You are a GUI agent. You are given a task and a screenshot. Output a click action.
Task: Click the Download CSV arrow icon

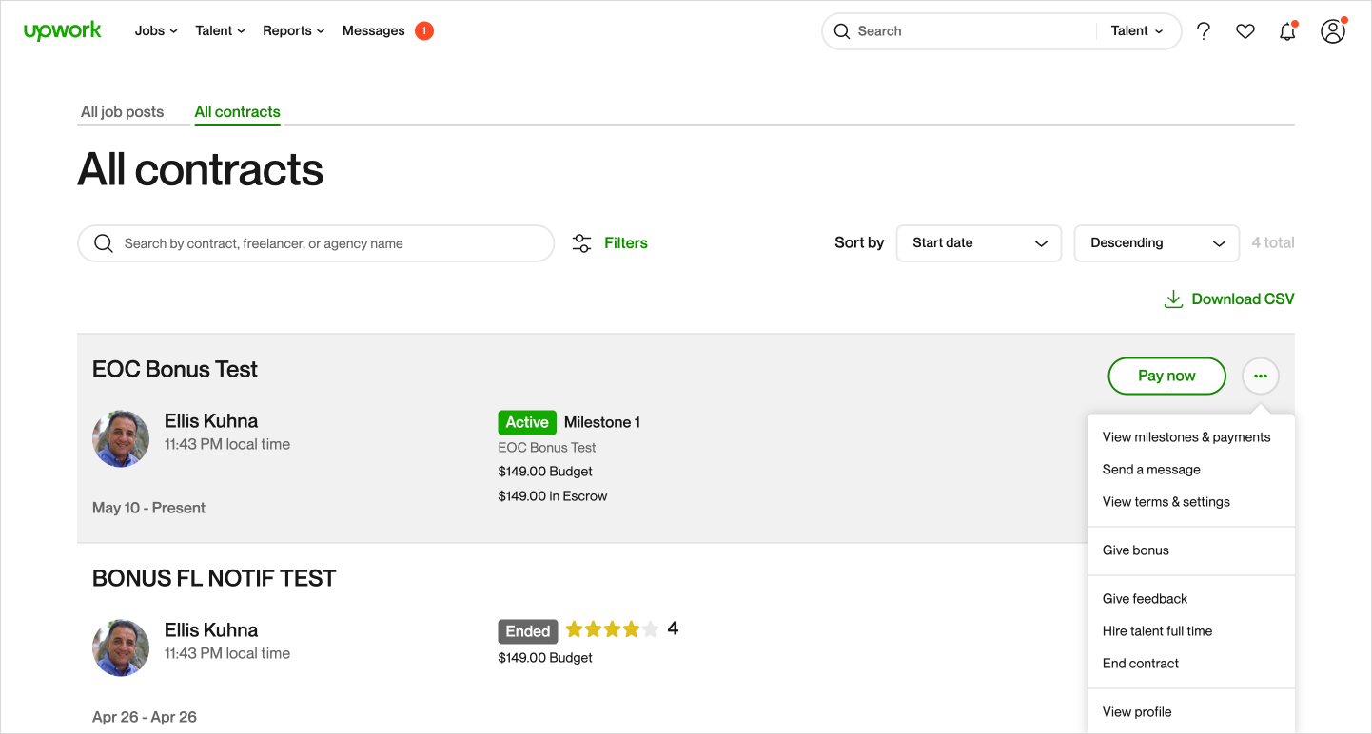click(1173, 299)
